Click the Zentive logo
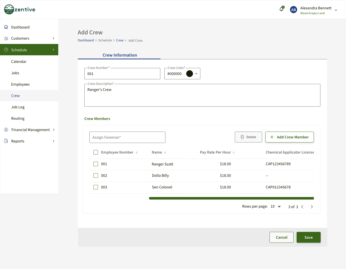Image resolution: width=346 pixels, height=269 pixels. tap(20, 10)
